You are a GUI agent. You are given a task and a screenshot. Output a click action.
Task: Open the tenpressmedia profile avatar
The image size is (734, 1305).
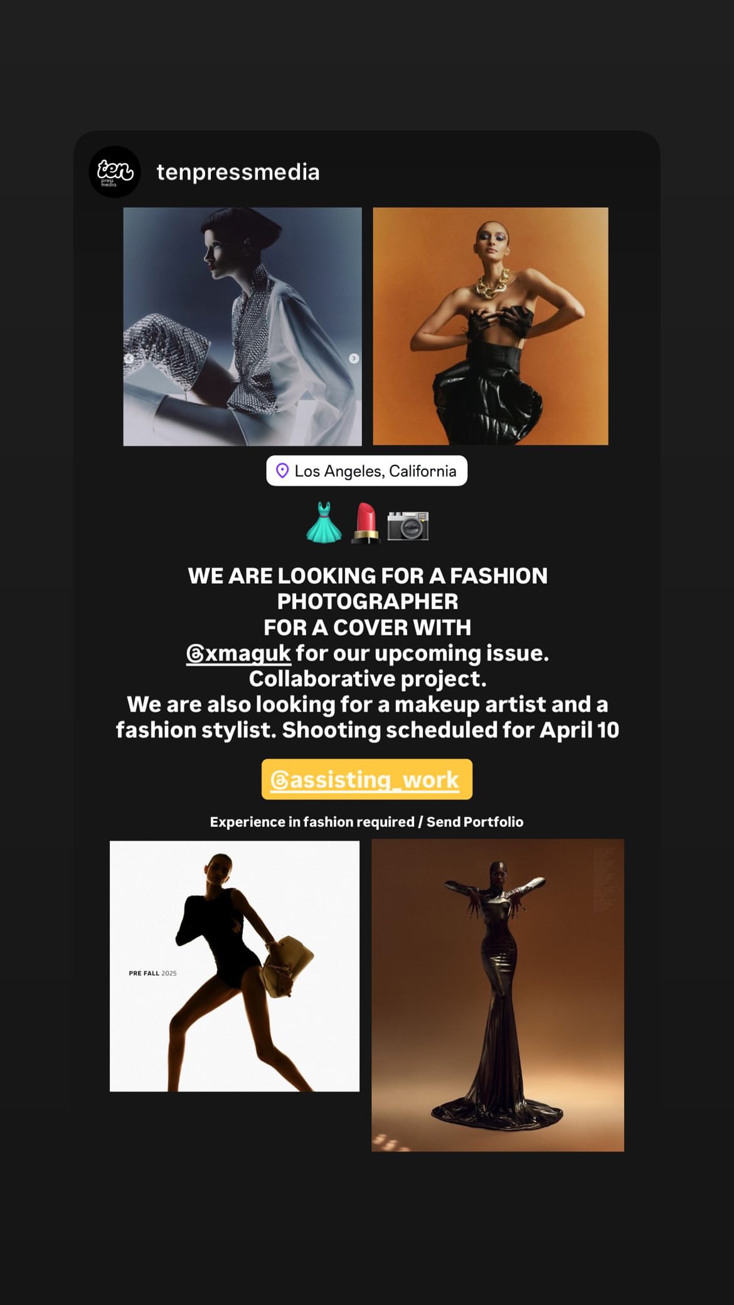click(115, 172)
